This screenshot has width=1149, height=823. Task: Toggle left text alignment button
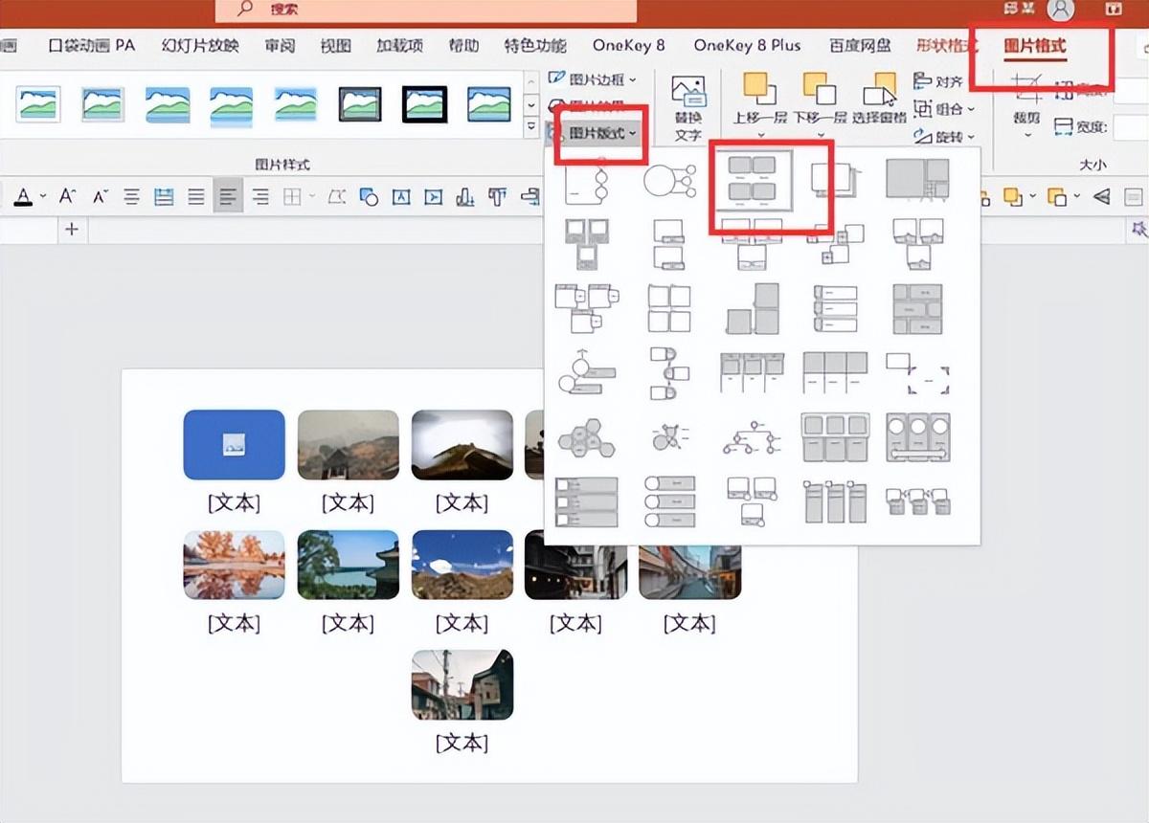228,197
